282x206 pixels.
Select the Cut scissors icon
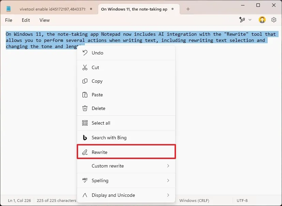click(85, 67)
